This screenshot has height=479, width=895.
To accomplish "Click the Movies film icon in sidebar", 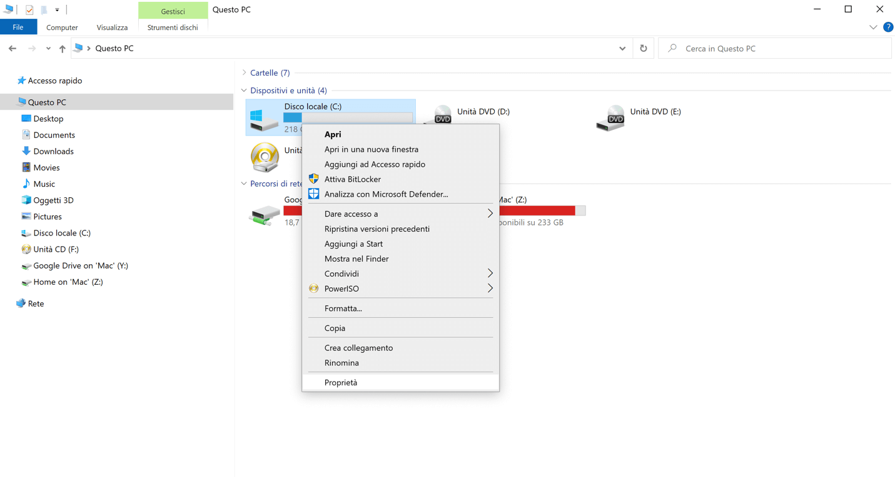I will [26, 167].
